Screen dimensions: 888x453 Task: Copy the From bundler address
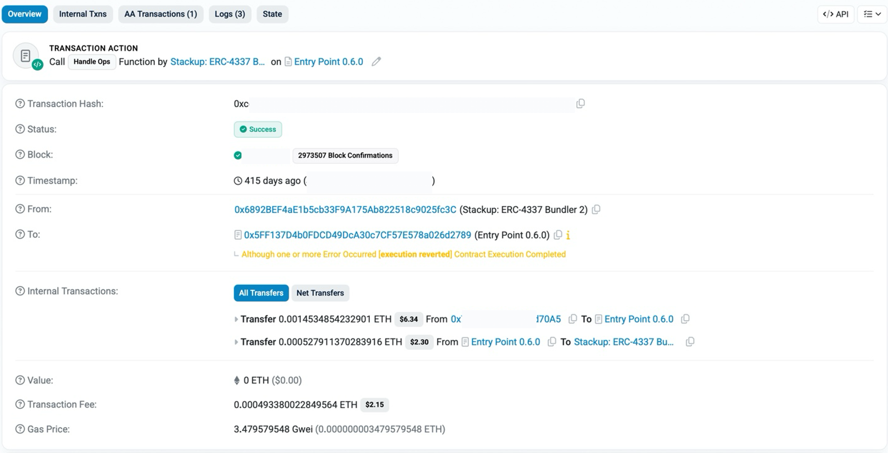tap(596, 209)
